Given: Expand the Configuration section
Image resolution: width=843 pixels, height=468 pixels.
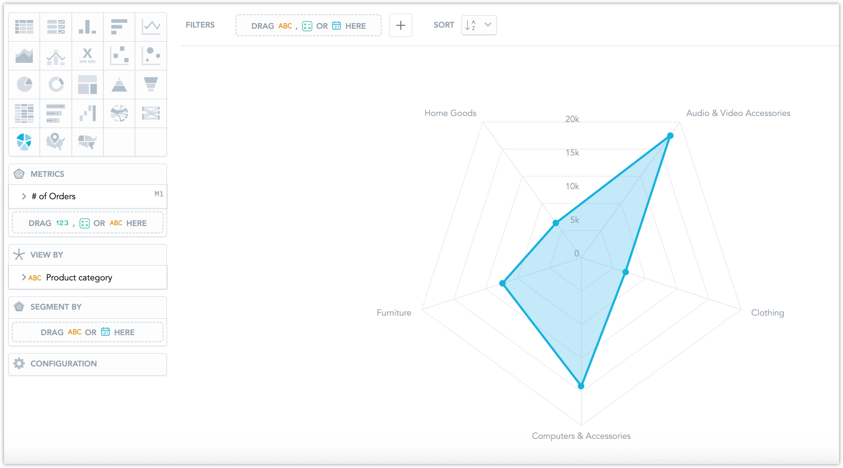Looking at the screenshot, I should pyautogui.click(x=88, y=364).
